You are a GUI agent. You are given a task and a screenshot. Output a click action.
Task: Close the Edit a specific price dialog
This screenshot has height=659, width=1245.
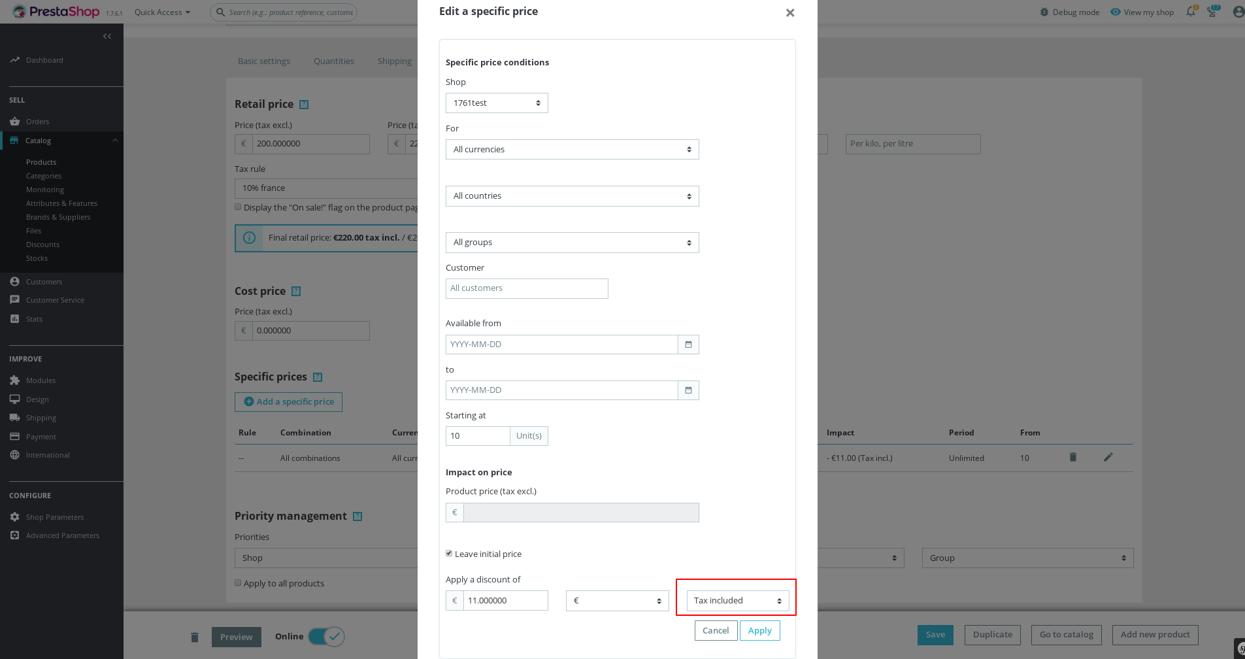790,13
